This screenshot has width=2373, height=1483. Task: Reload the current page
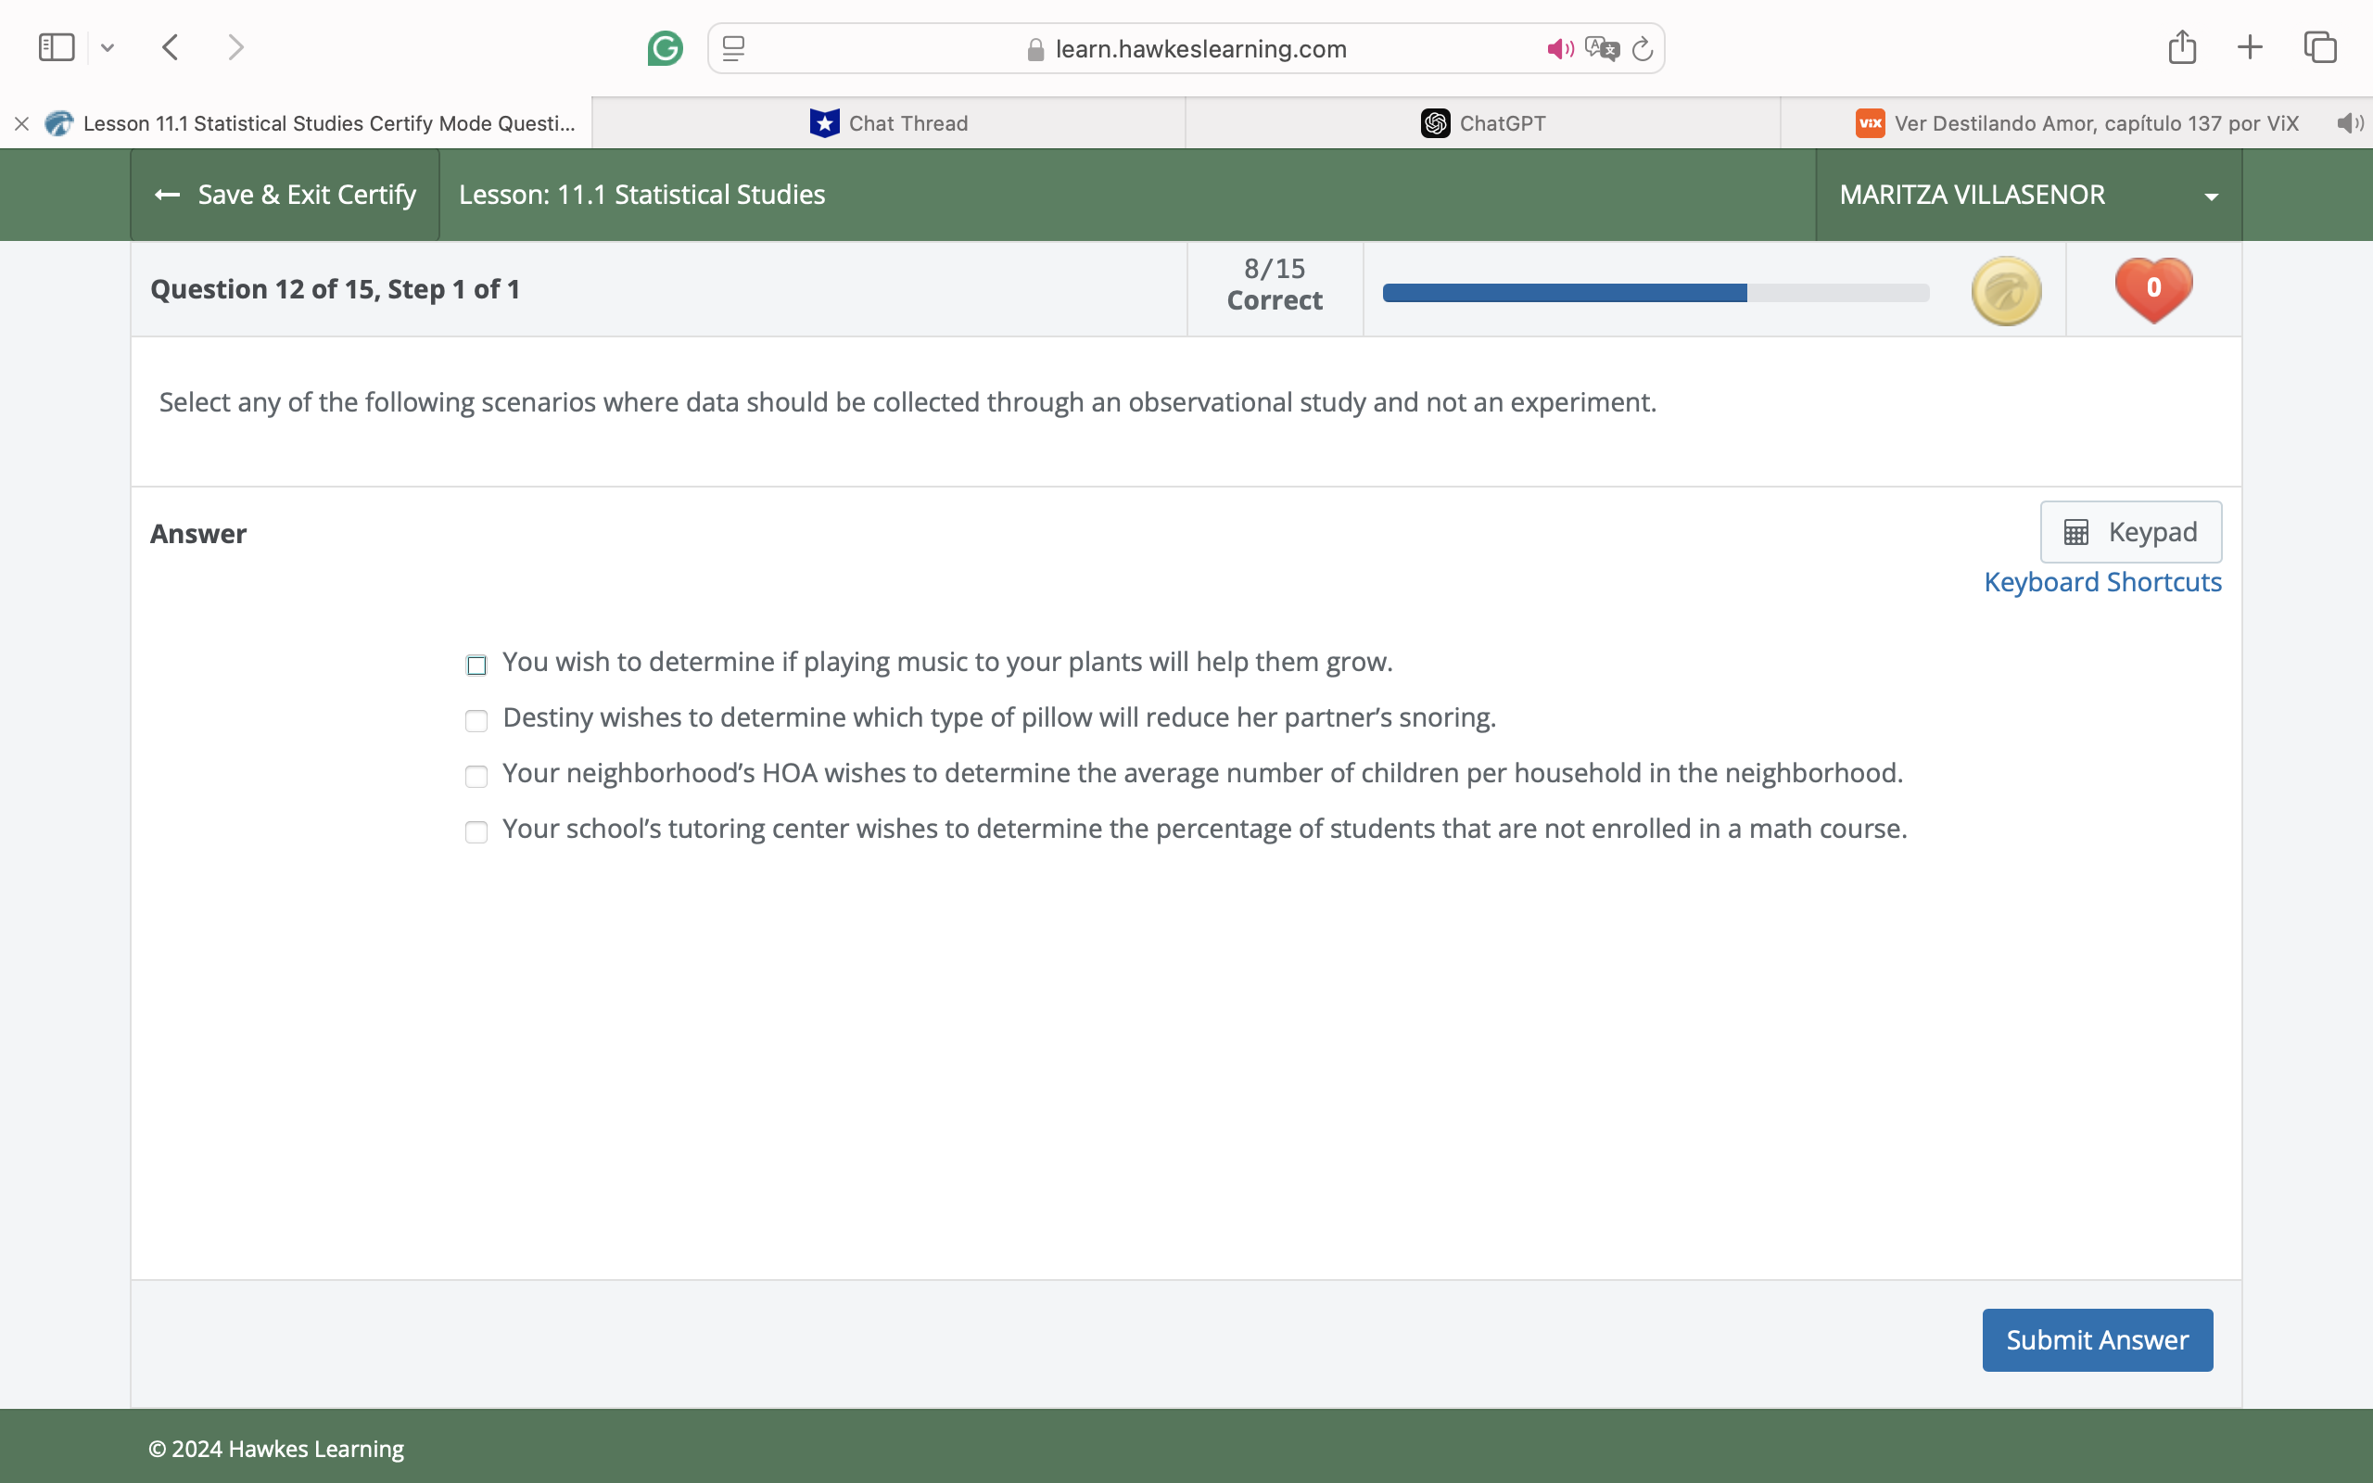(1642, 48)
